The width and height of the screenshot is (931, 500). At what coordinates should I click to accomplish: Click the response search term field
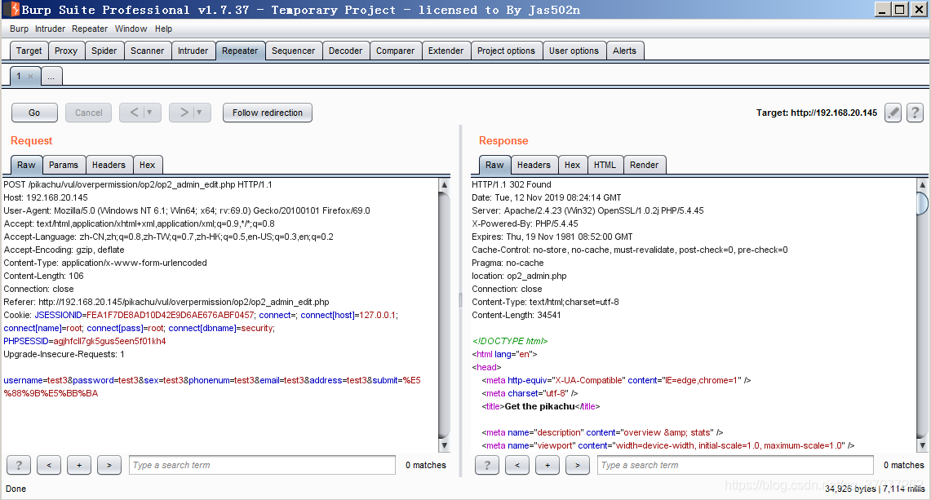[x=735, y=465]
